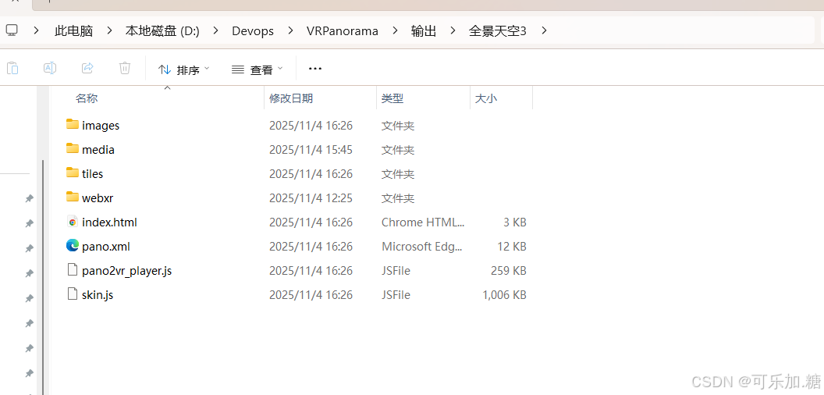
Task: Click the file icon of skin.js
Action: click(x=73, y=294)
